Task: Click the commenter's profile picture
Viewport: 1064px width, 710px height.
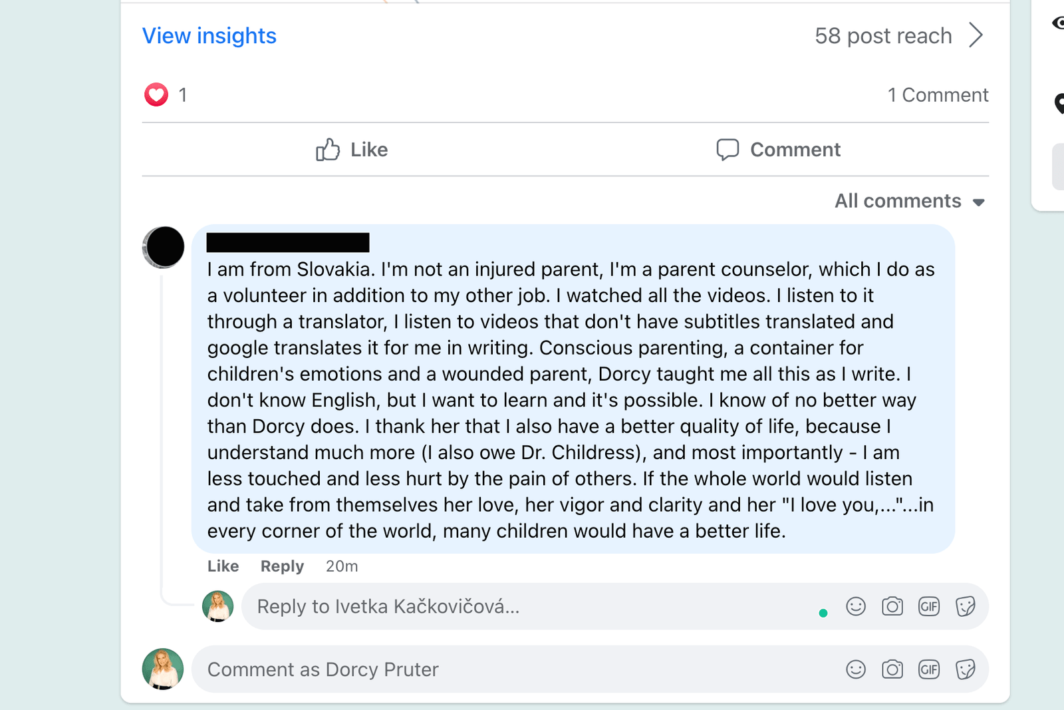Action: click(164, 247)
